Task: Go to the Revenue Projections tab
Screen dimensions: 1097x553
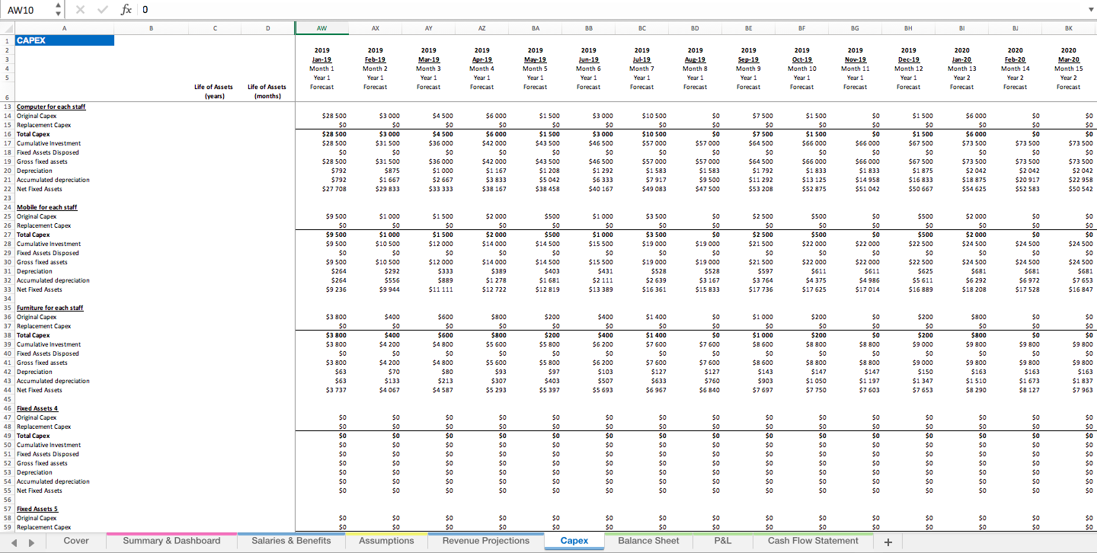Action: pyautogui.click(x=486, y=541)
